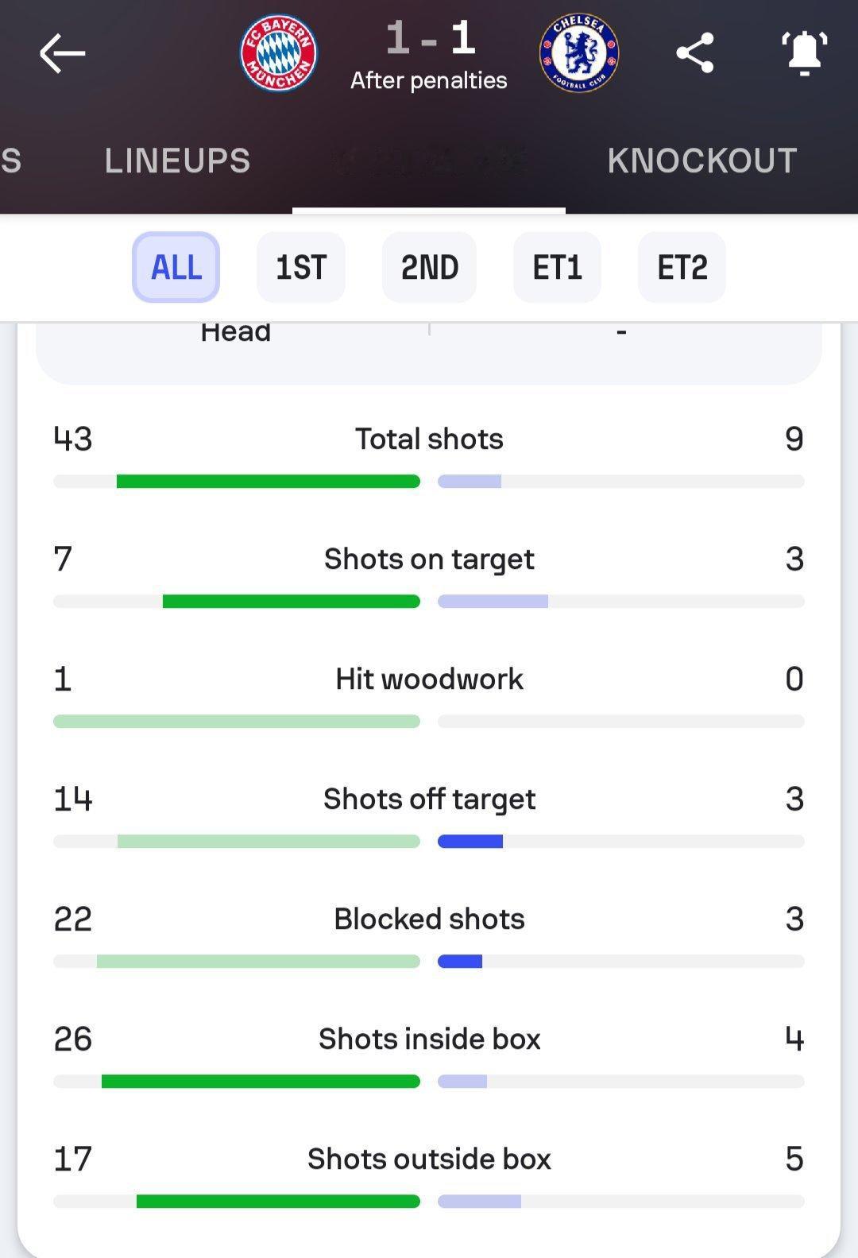Tap the back arrow icon
858x1258 pixels.
(x=62, y=53)
